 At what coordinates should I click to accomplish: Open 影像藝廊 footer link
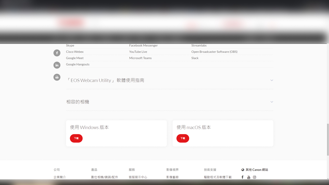[x=172, y=177]
